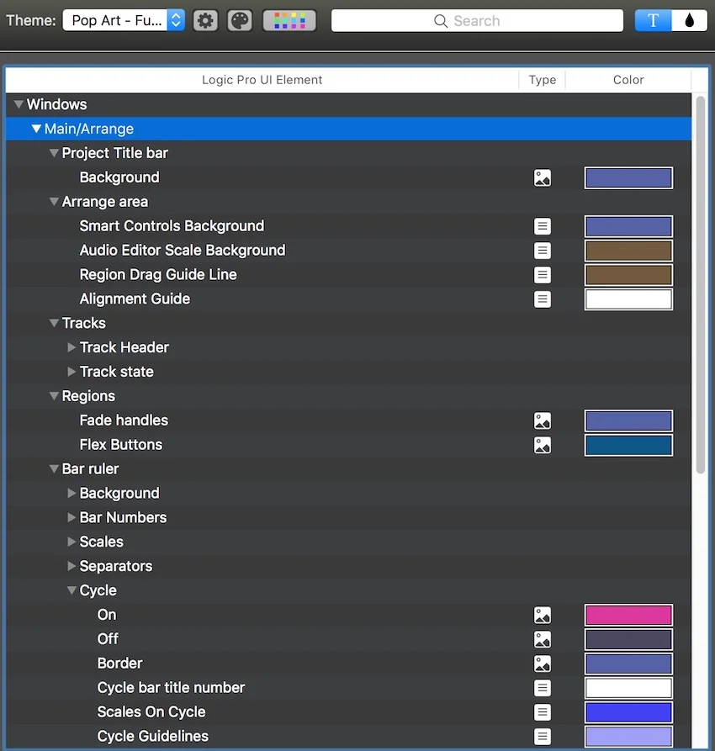Viewport: 715px width, 751px height.
Task: Open lavender swatch for Cycle Guidelines
Action: click(628, 737)
